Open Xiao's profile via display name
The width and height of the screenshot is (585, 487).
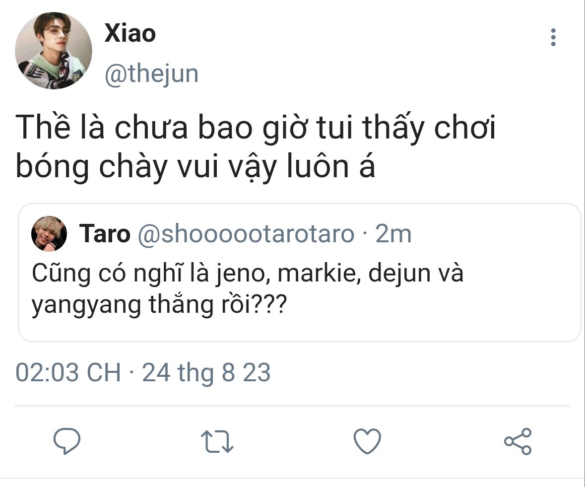[x=130, y=33]
